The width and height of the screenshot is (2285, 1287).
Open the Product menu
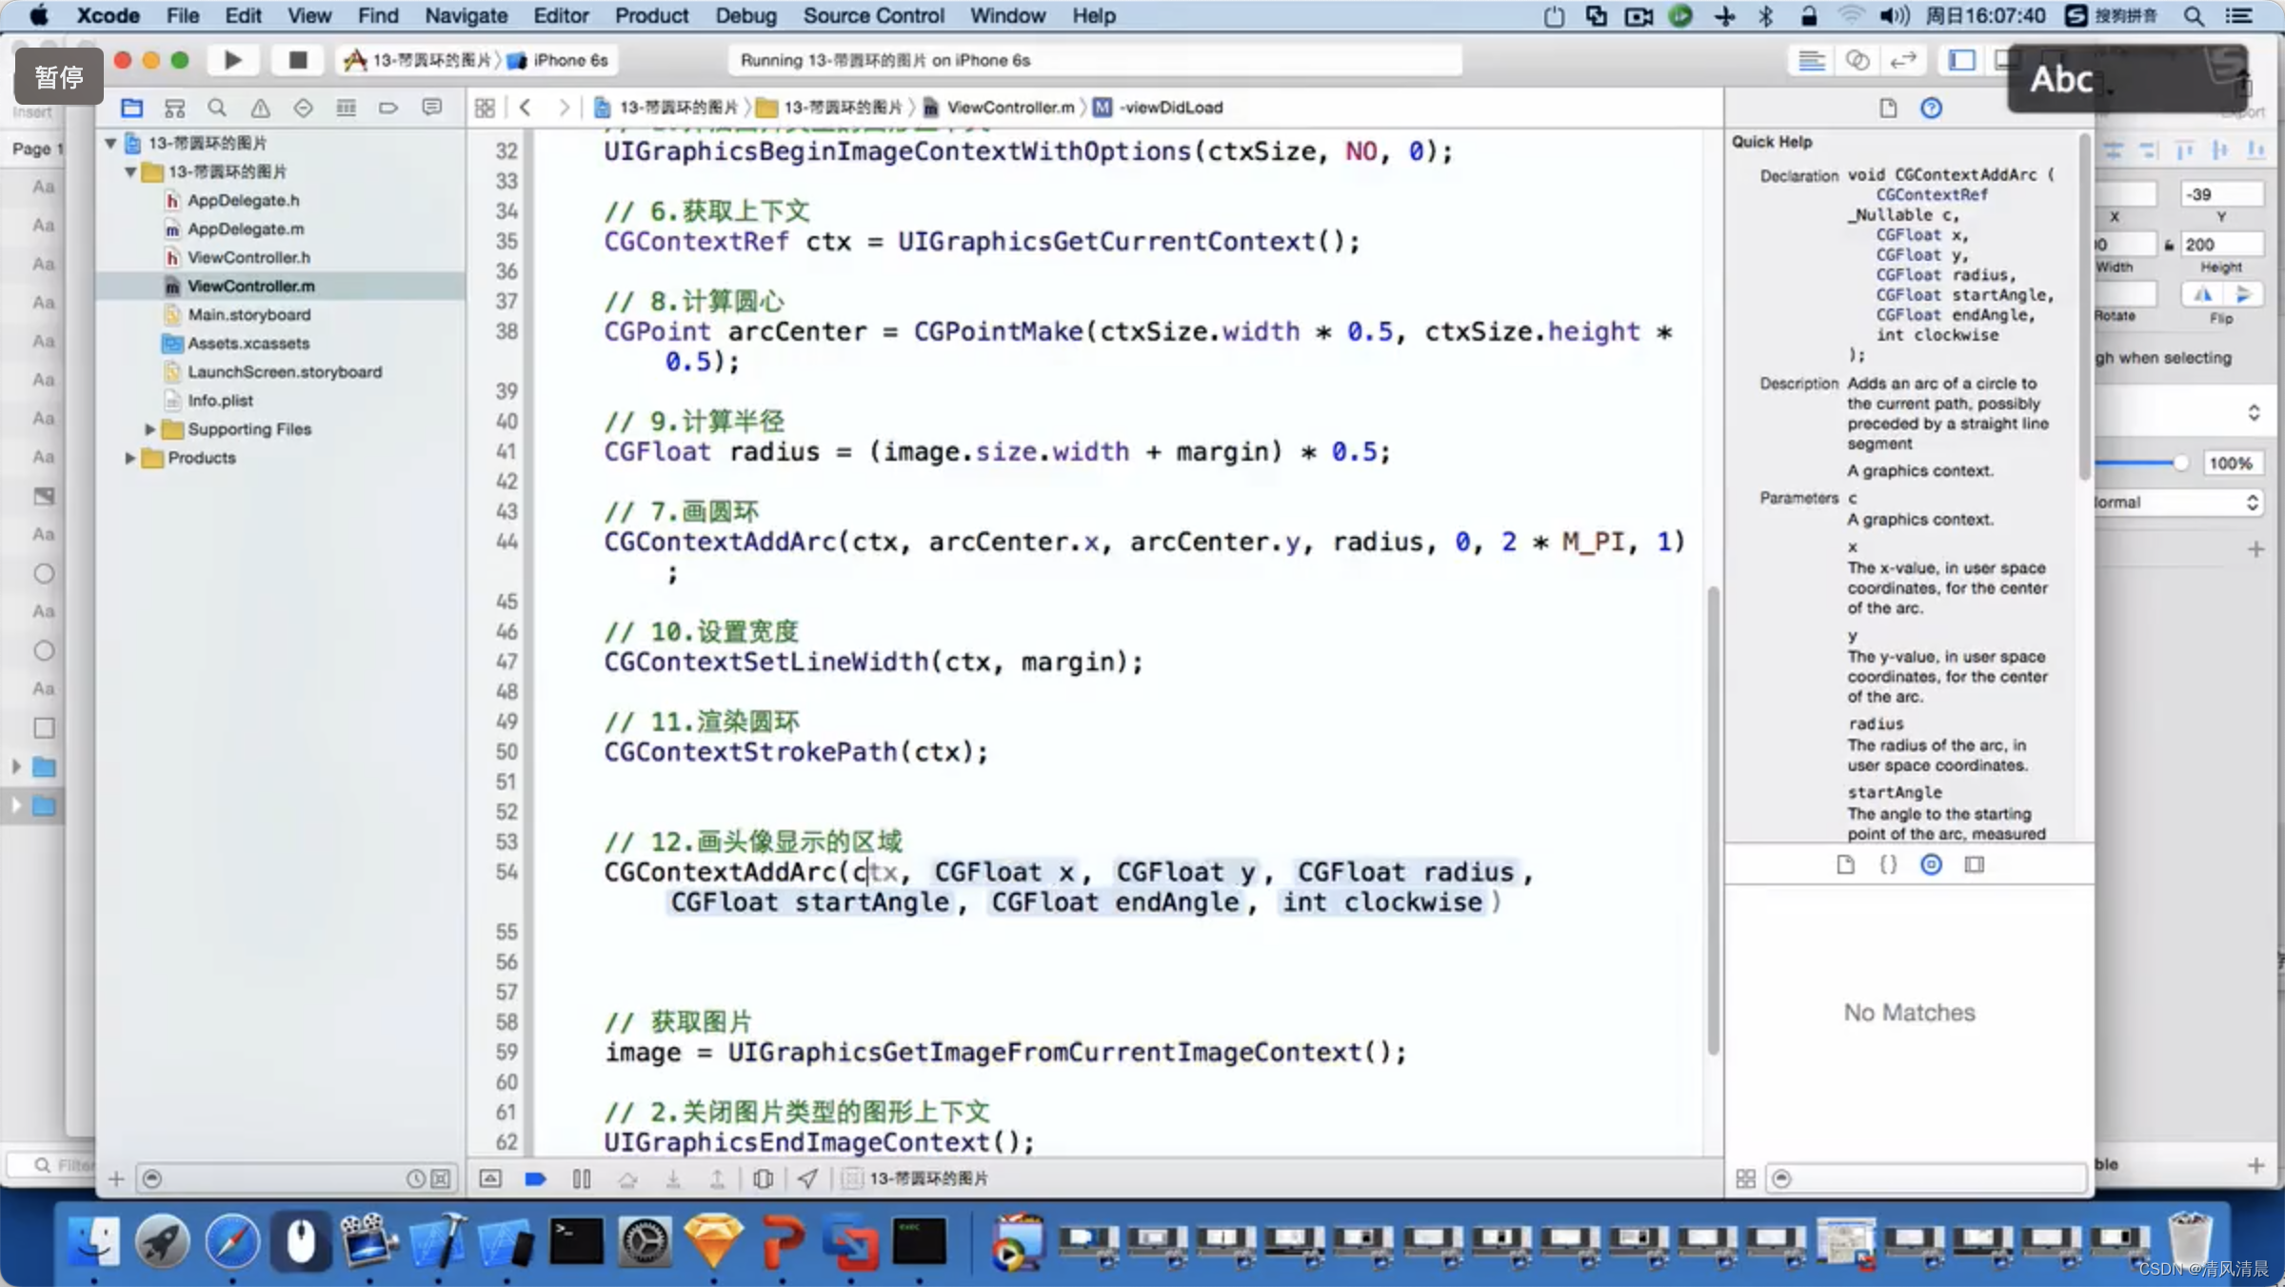click(651, 15)
